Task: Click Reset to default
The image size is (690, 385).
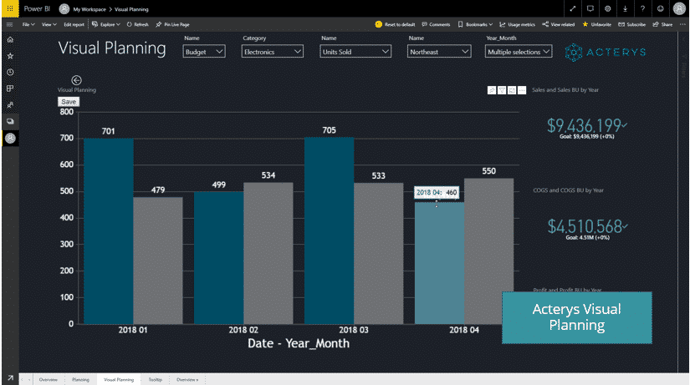Action: pyautogui.click(x=396, y=25)
